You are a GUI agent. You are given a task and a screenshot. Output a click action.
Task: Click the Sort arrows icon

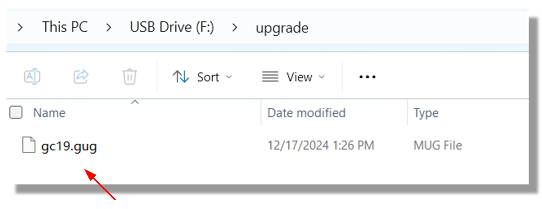click(181, 77)
